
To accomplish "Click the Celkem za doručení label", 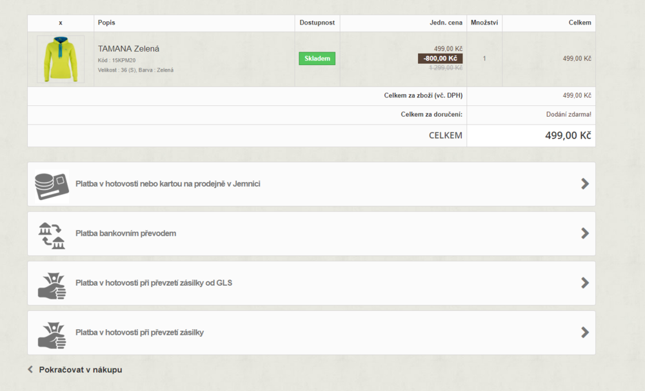I will click(432, 114).
